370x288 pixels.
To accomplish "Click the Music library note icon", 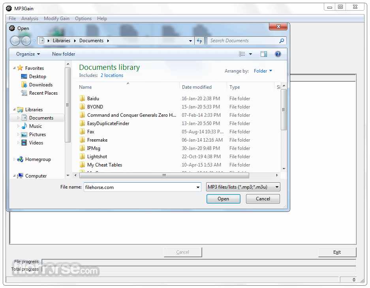I will (x=24, y=126).
